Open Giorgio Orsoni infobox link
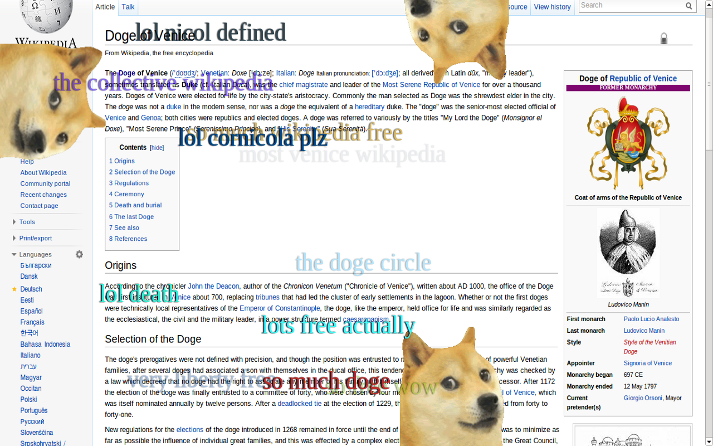The height and width of the screenshot is (446, 713). (643, 398)
